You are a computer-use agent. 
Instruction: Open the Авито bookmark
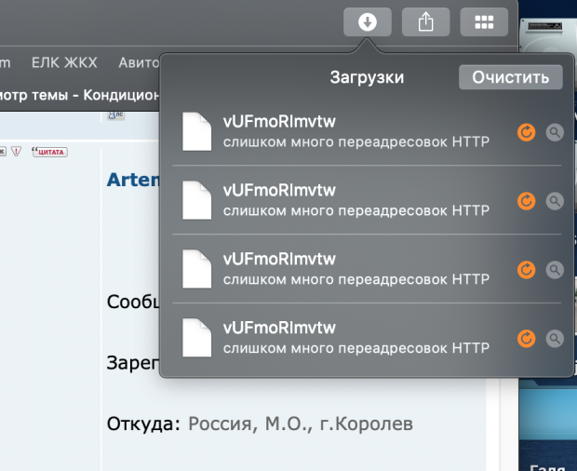tap(139, 62)
